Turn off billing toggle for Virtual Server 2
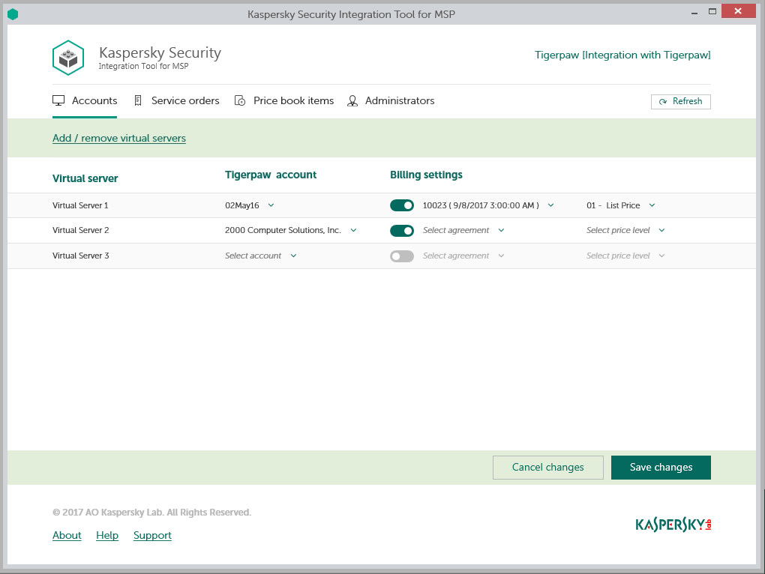This screenshot has height=574, width=765. pos(402,231)
